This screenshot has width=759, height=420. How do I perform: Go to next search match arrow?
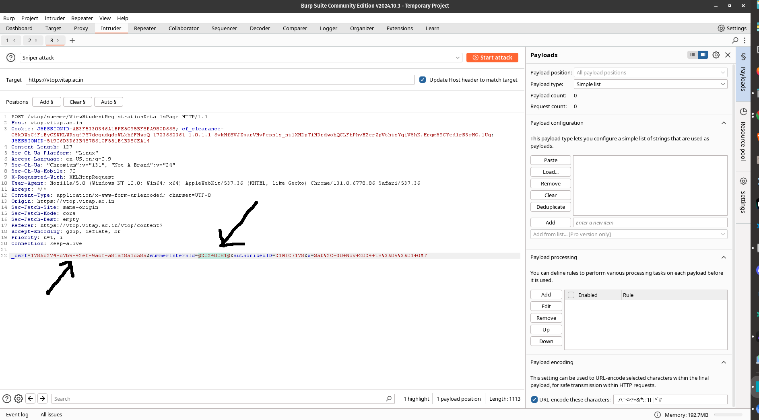click(x=42, y=398)
